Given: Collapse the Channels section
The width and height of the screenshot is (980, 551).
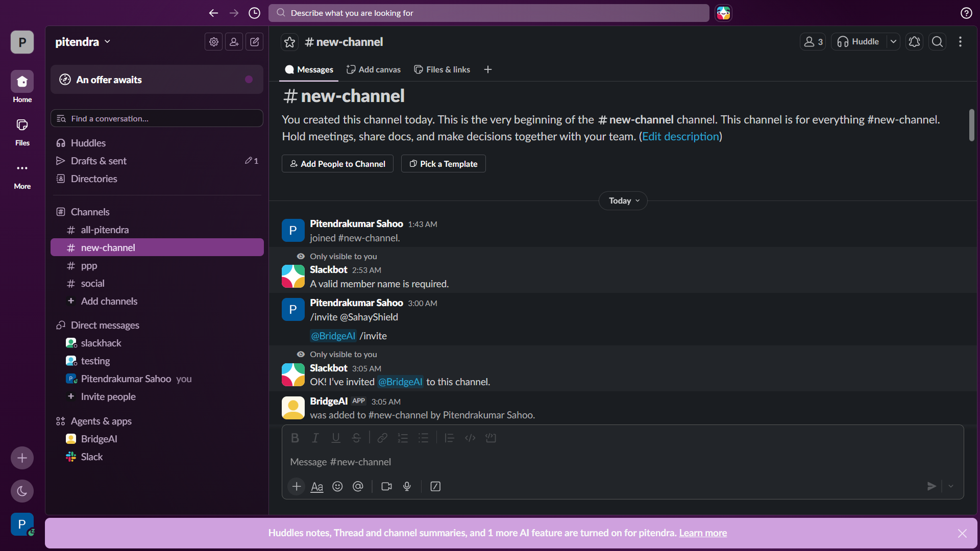Looking at the screenshot, I should coord(90,212).
